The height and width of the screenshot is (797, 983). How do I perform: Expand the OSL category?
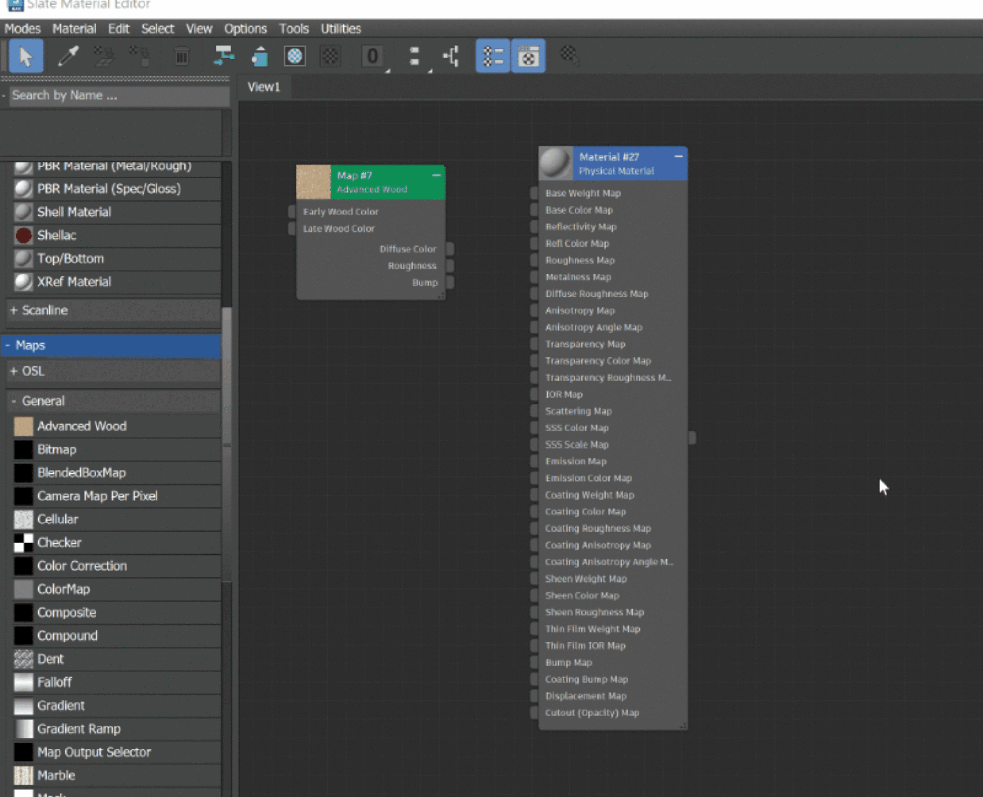coord(112,371)
